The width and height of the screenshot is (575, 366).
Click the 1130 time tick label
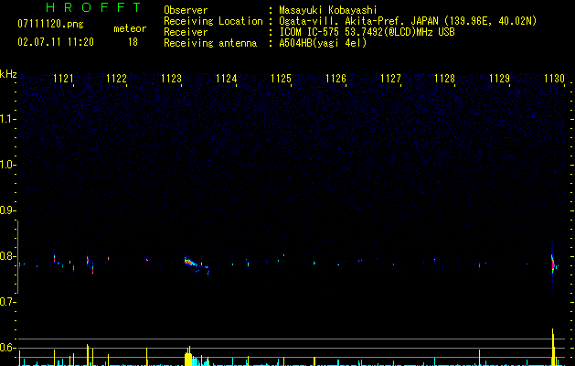pyautogui.click(x=554, y=79)
